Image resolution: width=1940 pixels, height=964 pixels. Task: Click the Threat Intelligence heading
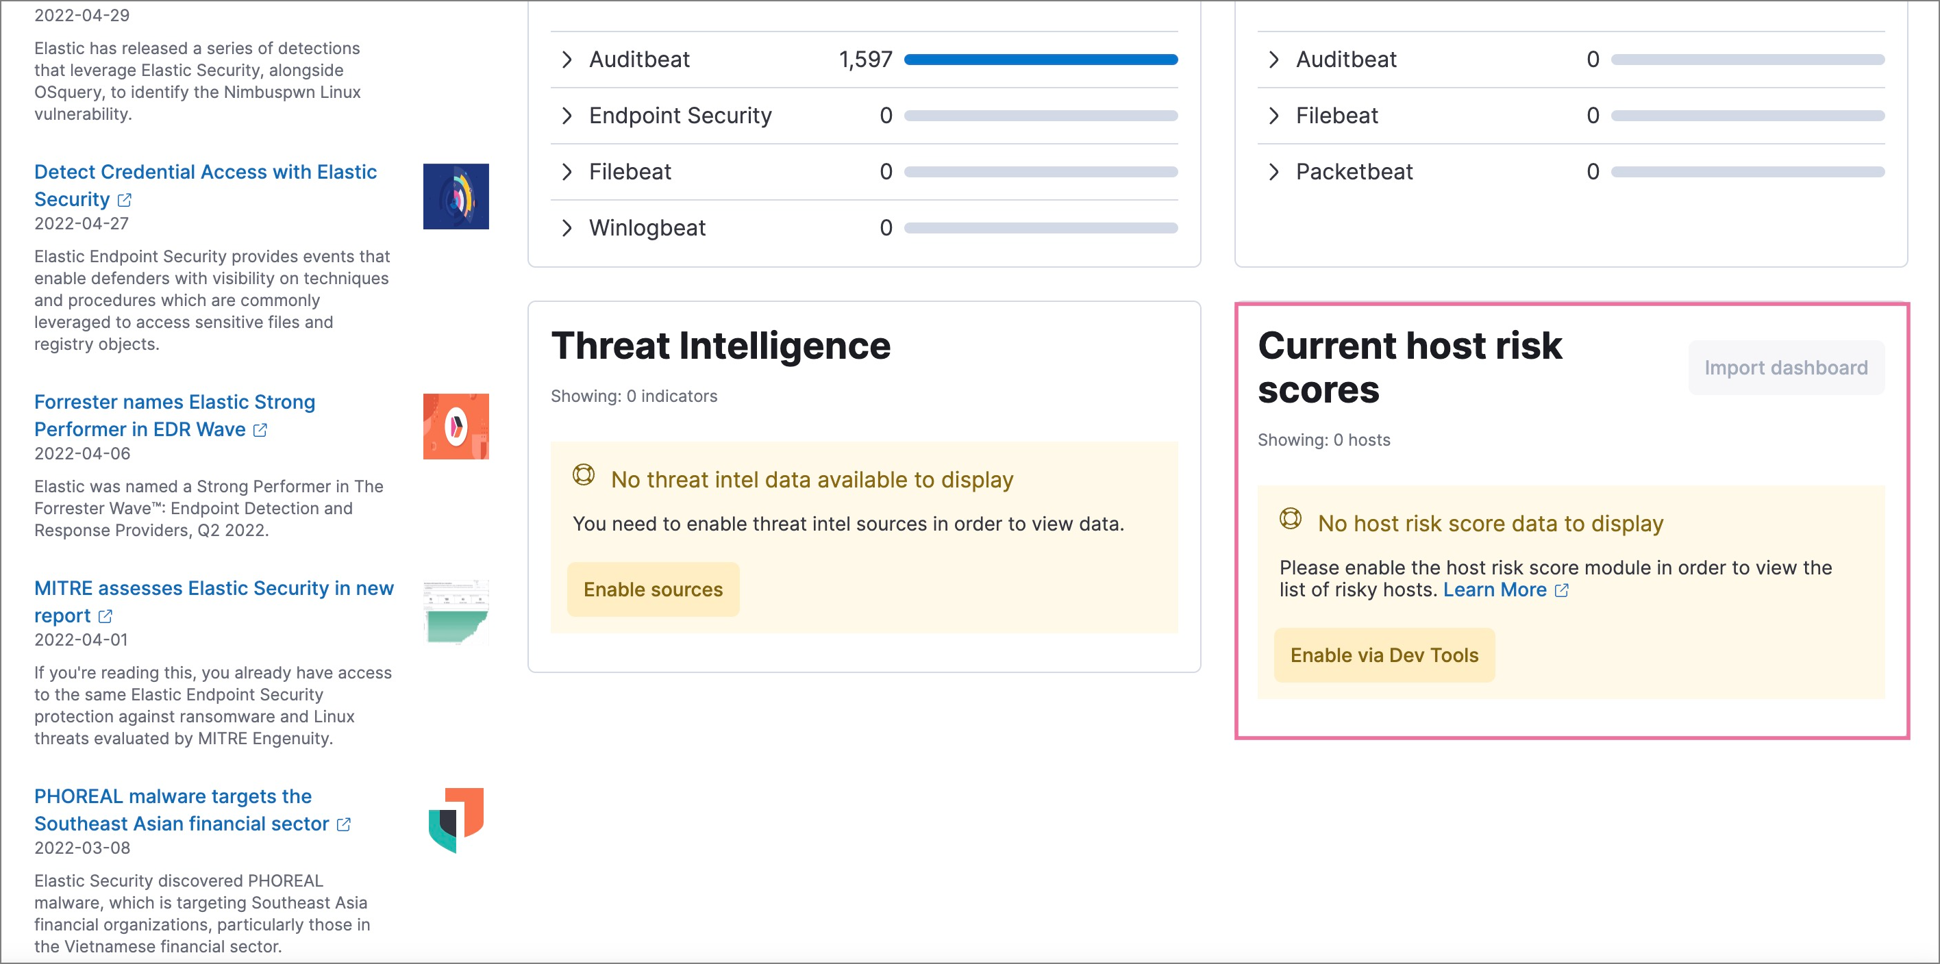(721, 346)
